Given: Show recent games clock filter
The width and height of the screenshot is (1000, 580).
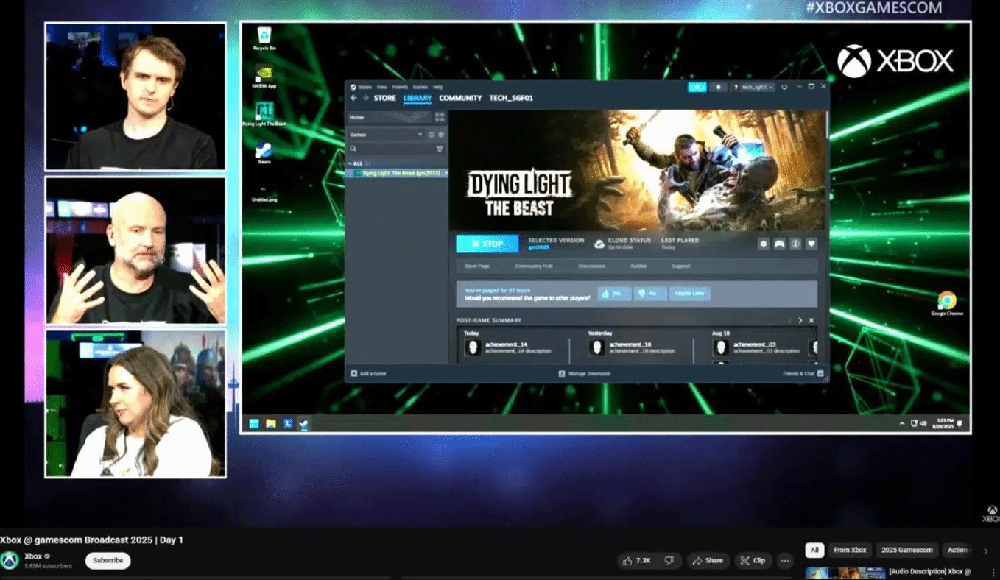Looking at the screenshot, I should pyautogui.click(x=432, y=135).
